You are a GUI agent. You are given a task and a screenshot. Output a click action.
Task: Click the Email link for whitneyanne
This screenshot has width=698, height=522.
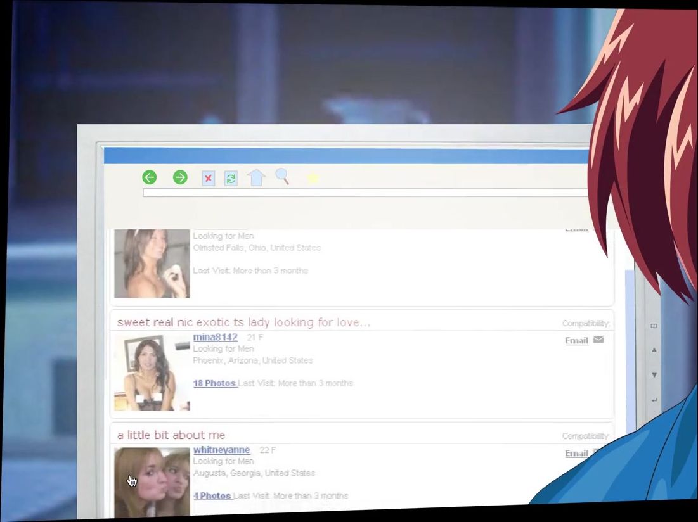[x=576, y=454]
